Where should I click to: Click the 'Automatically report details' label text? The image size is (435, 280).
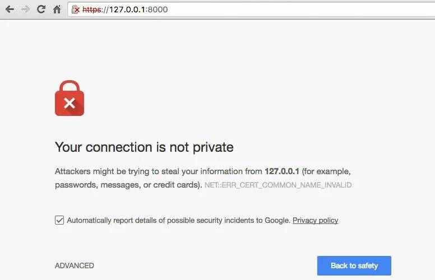pos(178,221)
